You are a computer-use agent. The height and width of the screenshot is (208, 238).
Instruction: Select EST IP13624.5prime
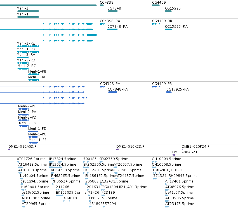pos(56,167)
